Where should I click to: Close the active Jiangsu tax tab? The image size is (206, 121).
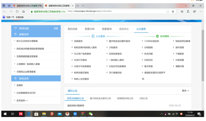click(x=72, y=6)
